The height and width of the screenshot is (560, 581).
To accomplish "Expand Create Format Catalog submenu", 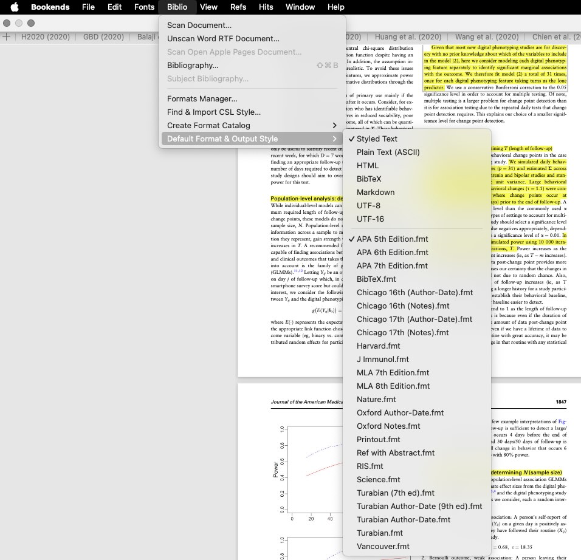I will coord(252,125).
